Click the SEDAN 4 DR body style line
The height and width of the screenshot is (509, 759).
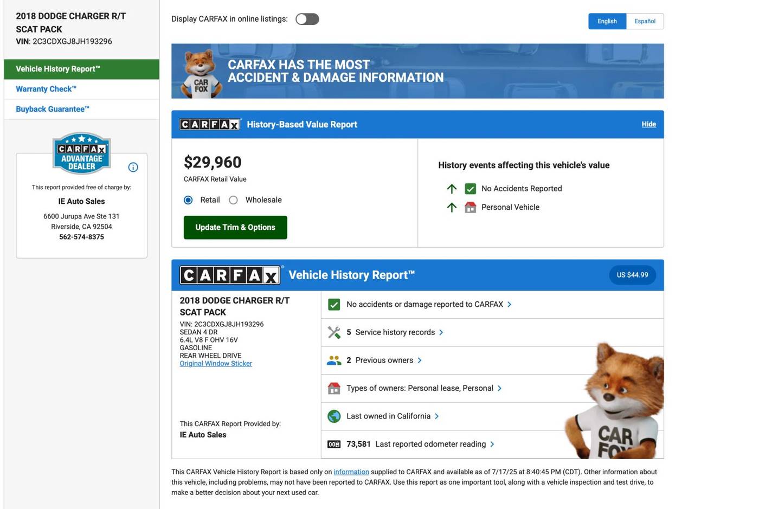pos(198,332)
